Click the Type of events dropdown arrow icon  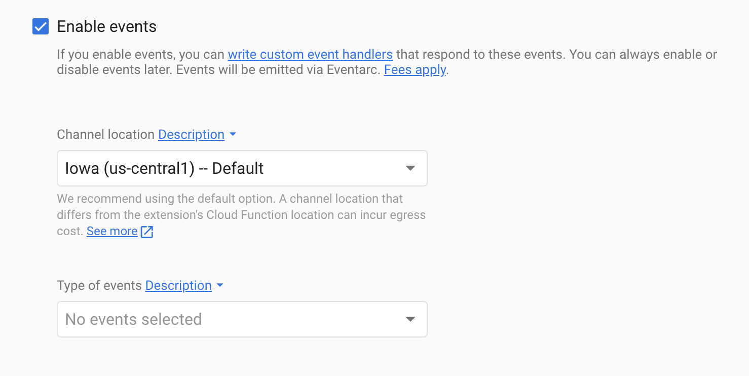point(410,319)
